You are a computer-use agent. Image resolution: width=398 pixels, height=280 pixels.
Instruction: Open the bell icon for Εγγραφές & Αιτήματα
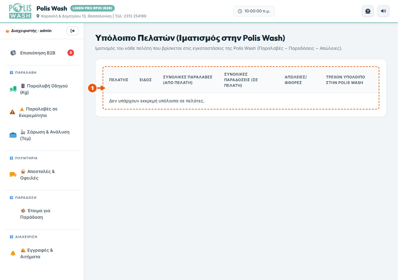(x=13, y=254)
